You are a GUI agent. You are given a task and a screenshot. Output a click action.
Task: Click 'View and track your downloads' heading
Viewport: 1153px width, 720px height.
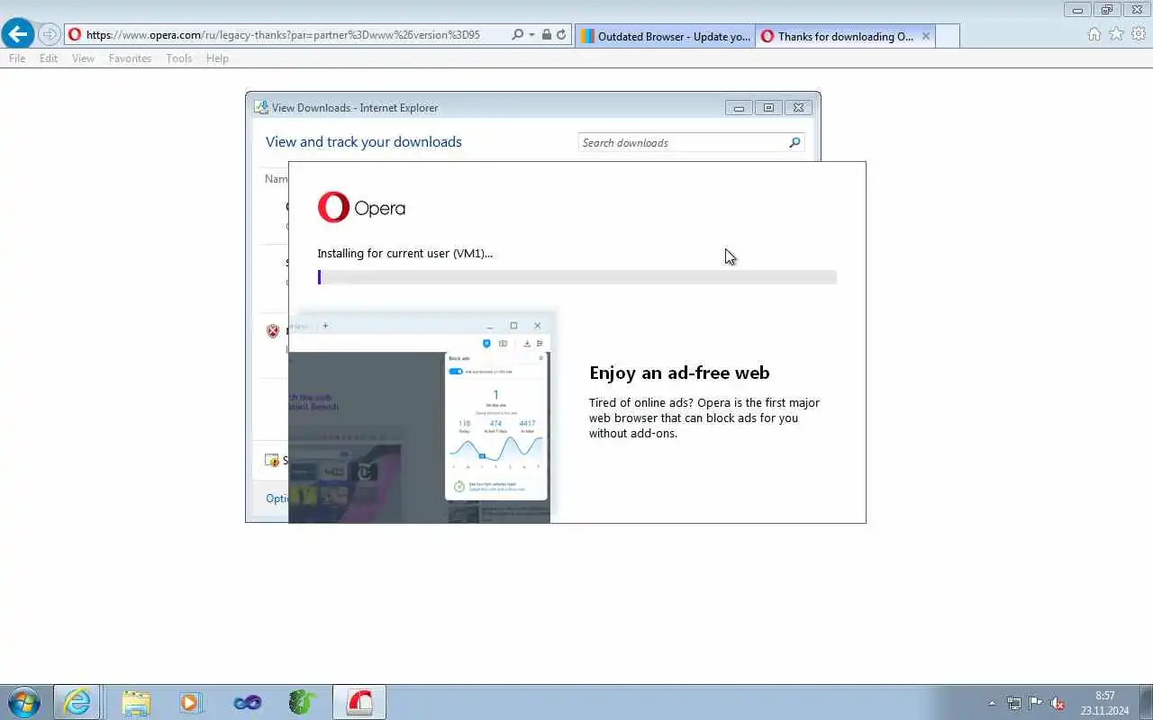(x=364, y=142)
